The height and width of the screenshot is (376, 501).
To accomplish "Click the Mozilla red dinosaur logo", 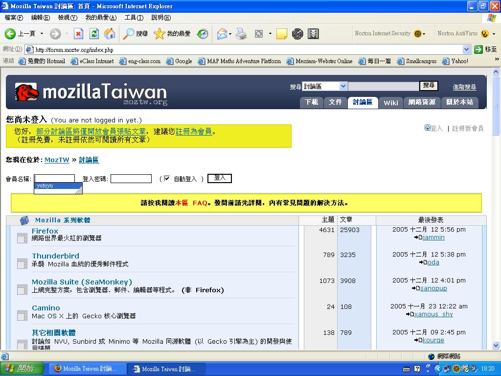I will (x=26, y=92).
